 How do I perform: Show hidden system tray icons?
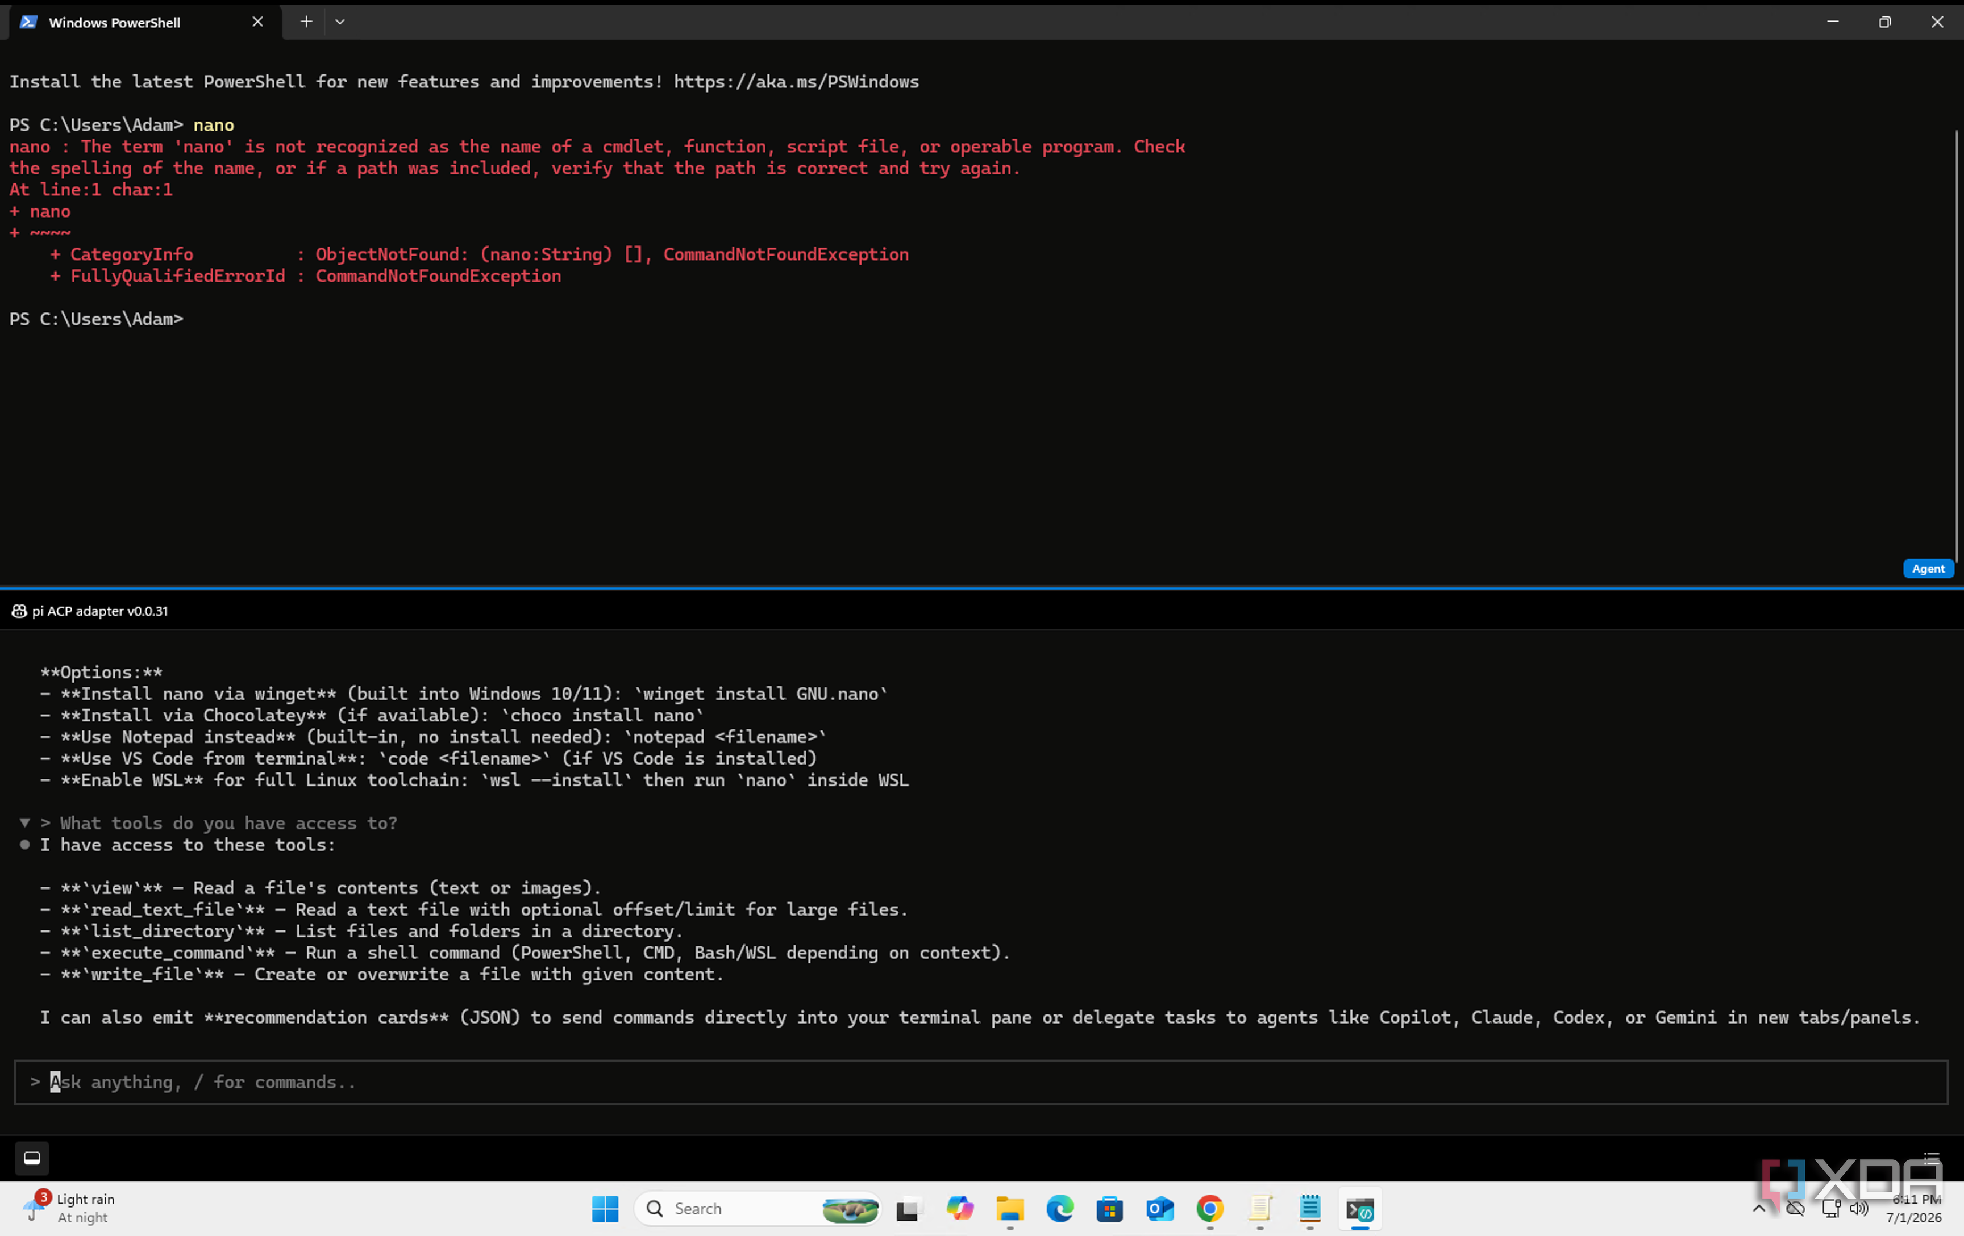(1758, 1208)
